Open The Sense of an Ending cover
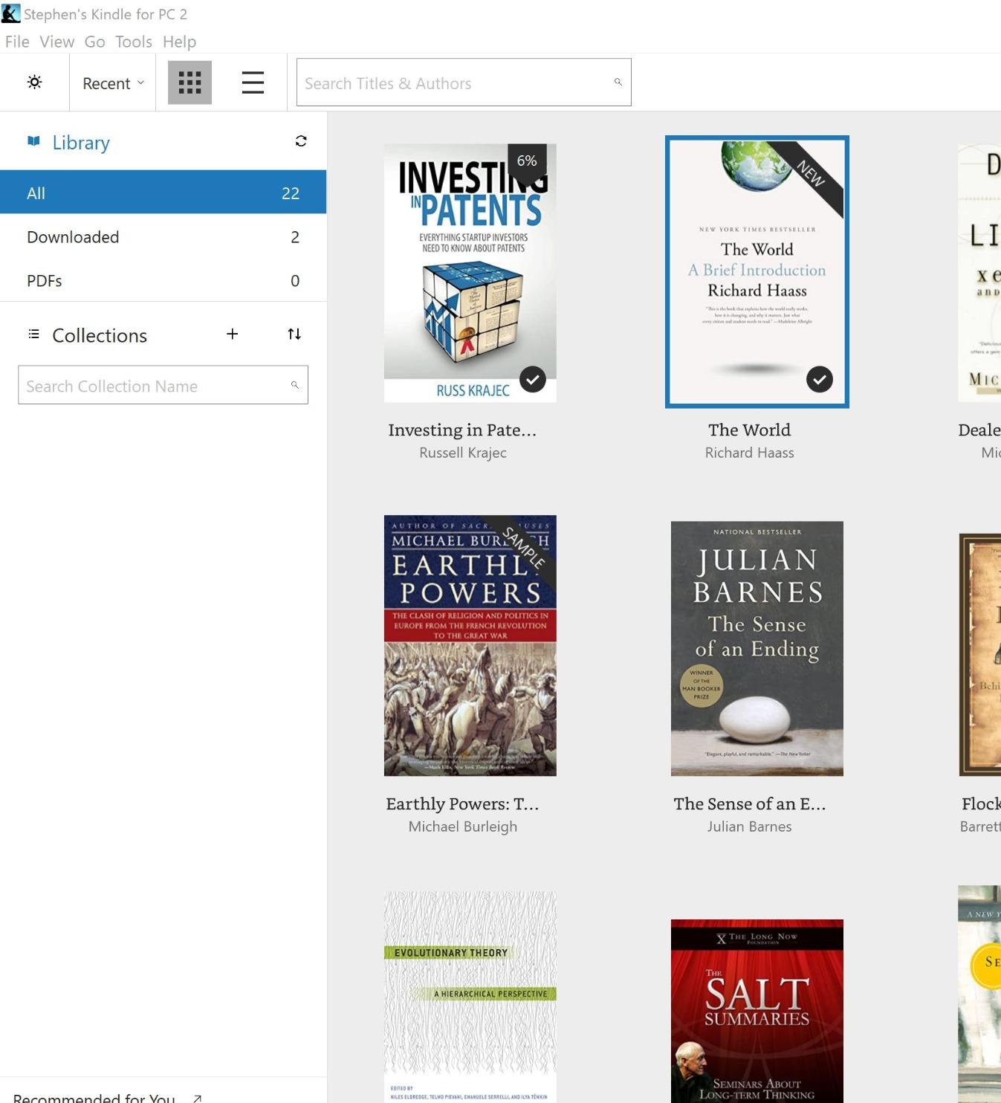The image size is (1001, 1103). [757, 648]
